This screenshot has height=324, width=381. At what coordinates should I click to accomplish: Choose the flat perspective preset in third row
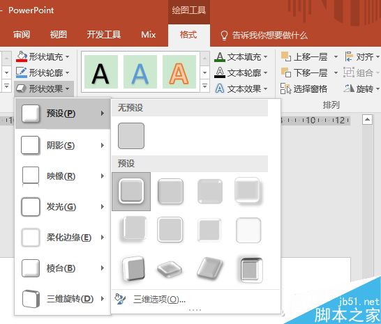tap(170, 270)
